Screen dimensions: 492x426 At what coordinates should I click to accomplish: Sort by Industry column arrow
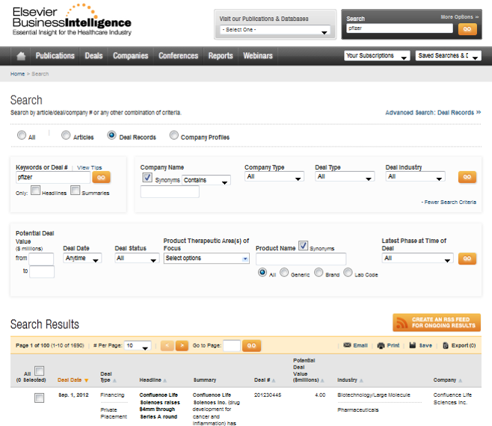coord(361,380)
